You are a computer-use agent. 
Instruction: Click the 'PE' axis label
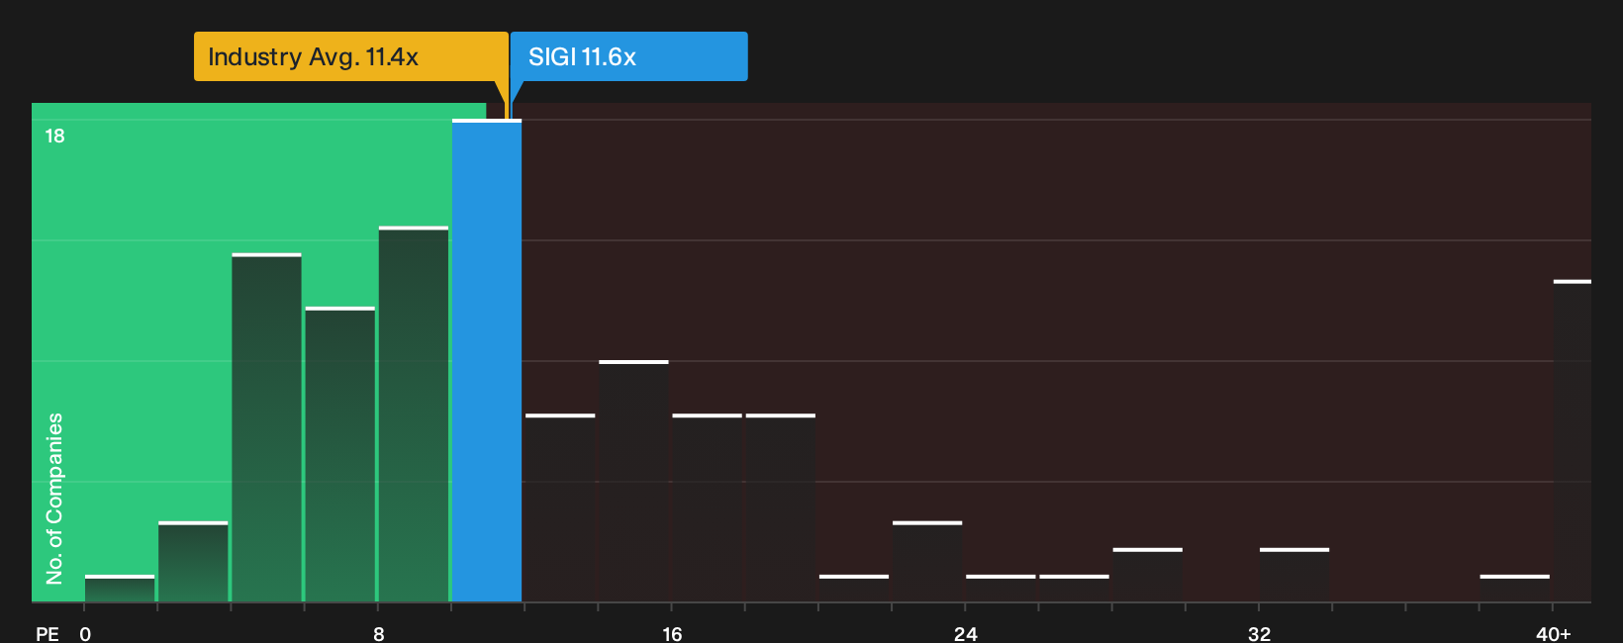tap(48, 634)
